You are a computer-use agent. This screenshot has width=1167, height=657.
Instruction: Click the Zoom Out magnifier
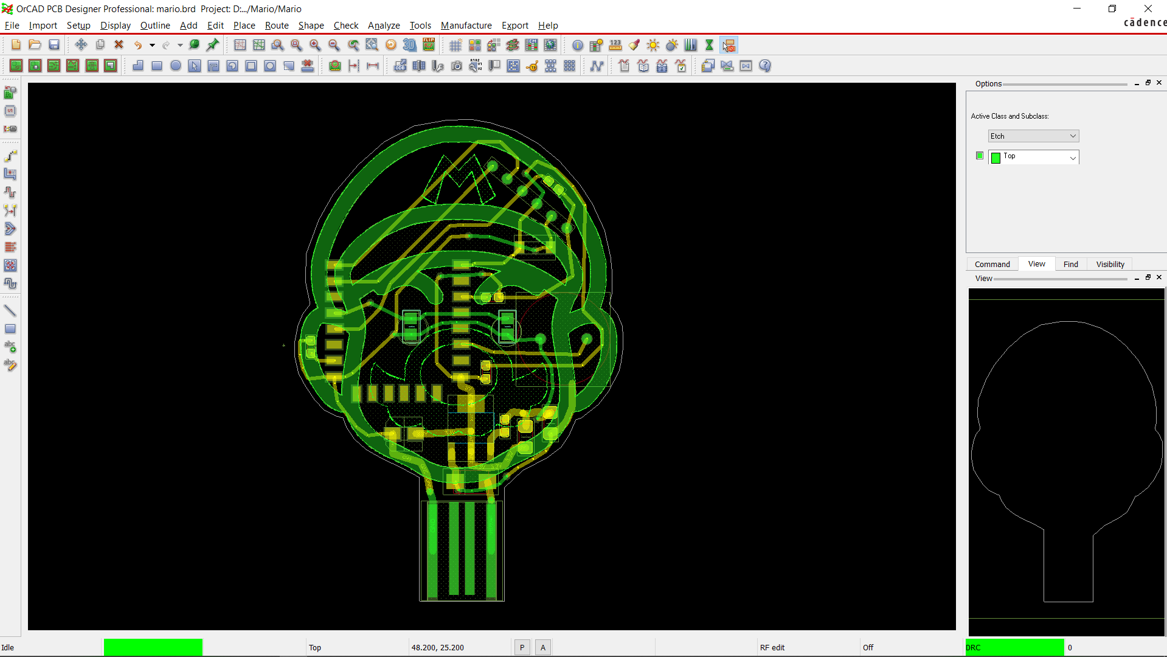(334, 45)
